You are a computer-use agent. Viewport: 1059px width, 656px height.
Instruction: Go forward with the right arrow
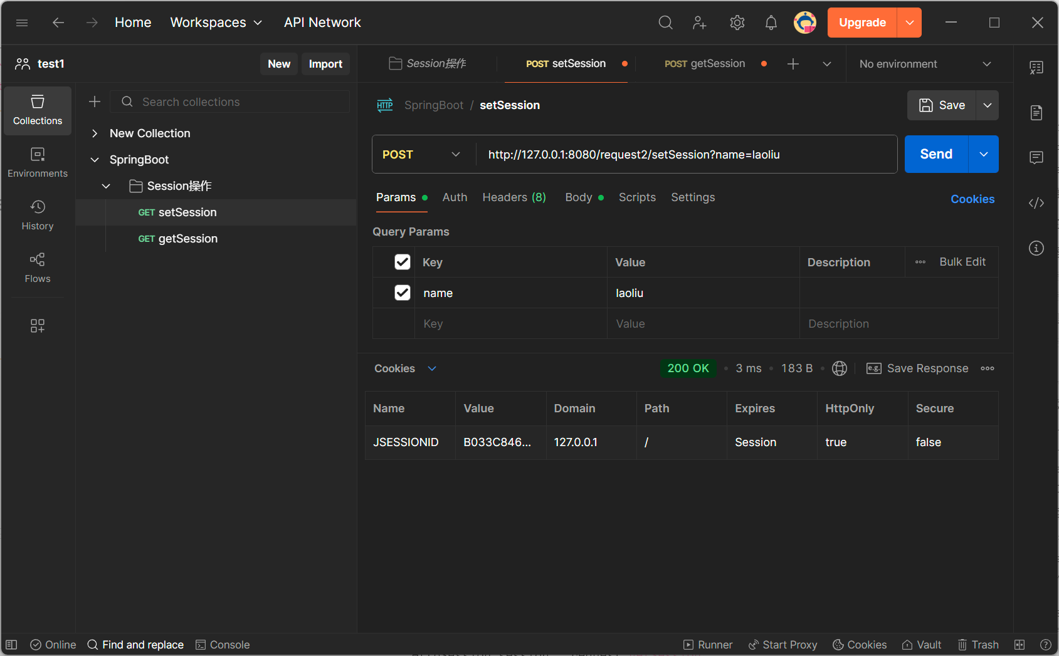click(92, 23)
